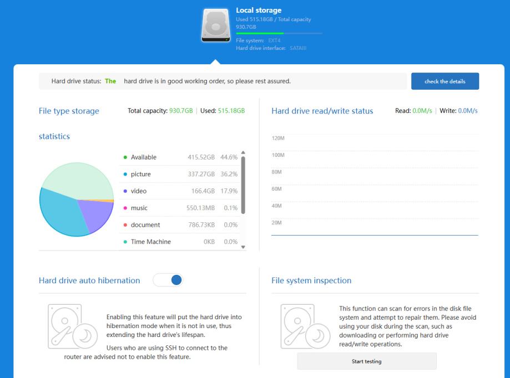The width and height of the screenshot is (510, 378).
Task: Click the storage usage progress bar
Action: click(279, 33)
